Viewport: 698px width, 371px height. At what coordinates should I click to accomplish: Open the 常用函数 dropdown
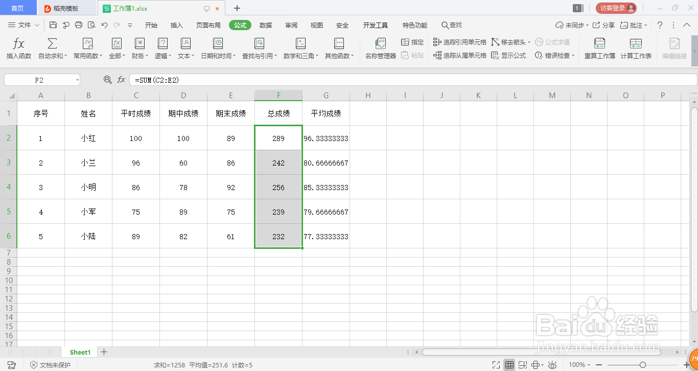click(88, 49)
